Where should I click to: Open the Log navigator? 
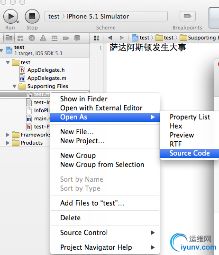[x=77, y=38]
